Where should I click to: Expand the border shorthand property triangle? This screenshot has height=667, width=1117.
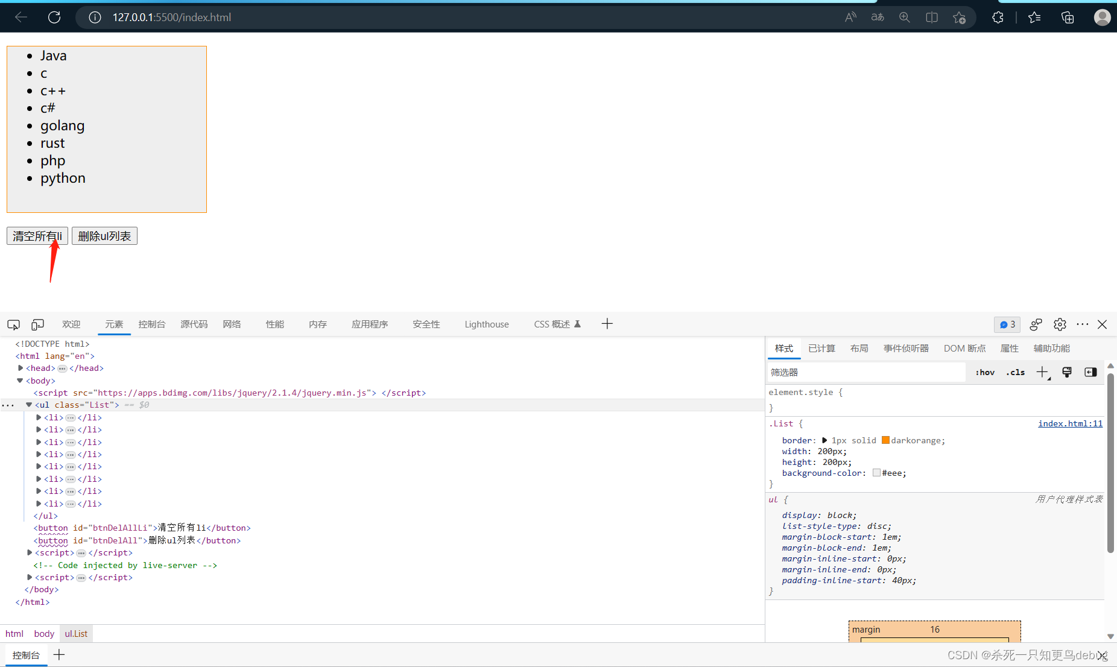click(824, 440)
